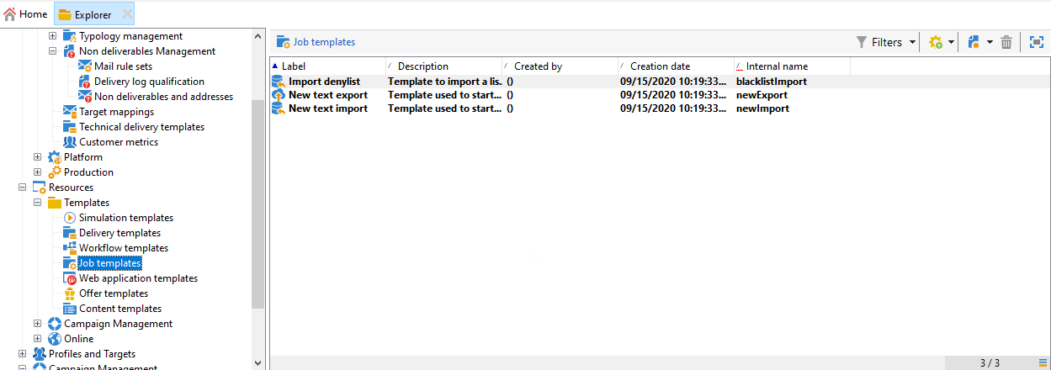Click the Job templates breadcrumb link
The height and width of the screenshot is (370, 1051).
(x=324, y=42)
